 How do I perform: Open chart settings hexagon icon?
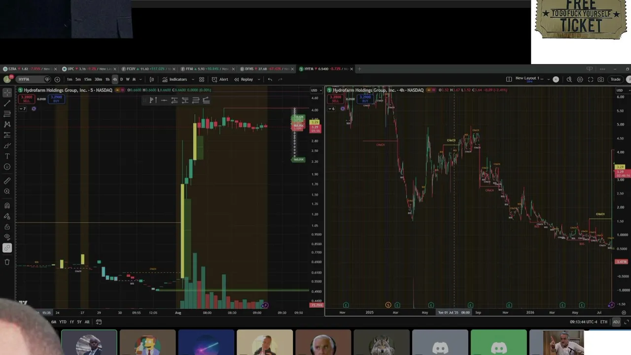point(580,79)
